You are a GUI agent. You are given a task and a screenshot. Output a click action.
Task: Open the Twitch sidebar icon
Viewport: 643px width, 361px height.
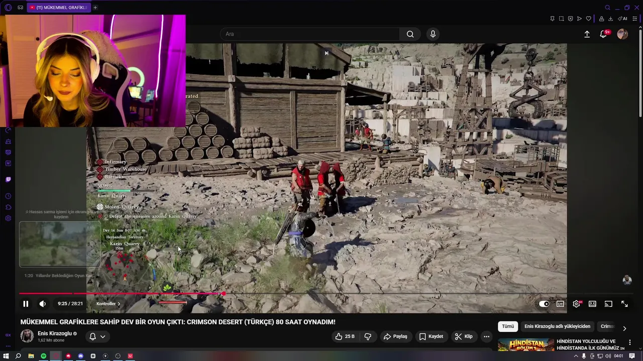(x=8, y=179)
